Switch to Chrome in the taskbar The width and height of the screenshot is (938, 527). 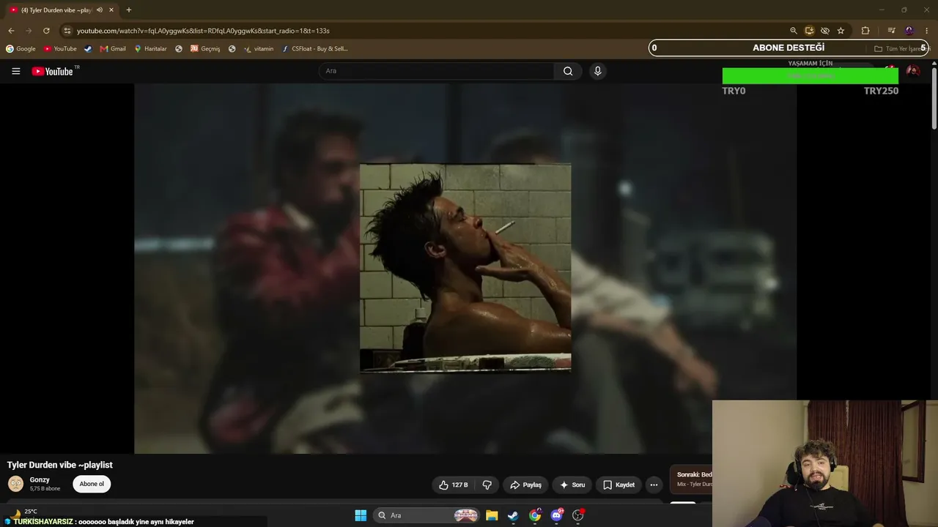click(535, 515)
